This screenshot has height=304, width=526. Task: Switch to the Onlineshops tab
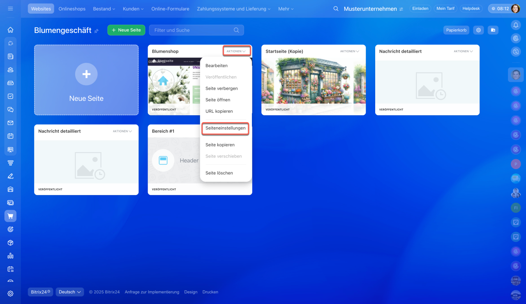click(72, 9)
